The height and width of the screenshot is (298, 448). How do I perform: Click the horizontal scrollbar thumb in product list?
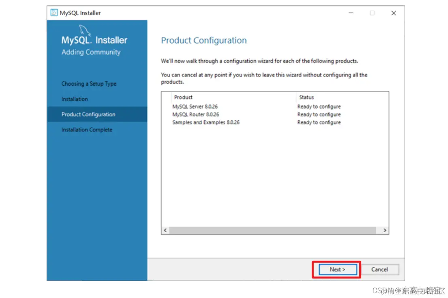[x=273, y=230]
